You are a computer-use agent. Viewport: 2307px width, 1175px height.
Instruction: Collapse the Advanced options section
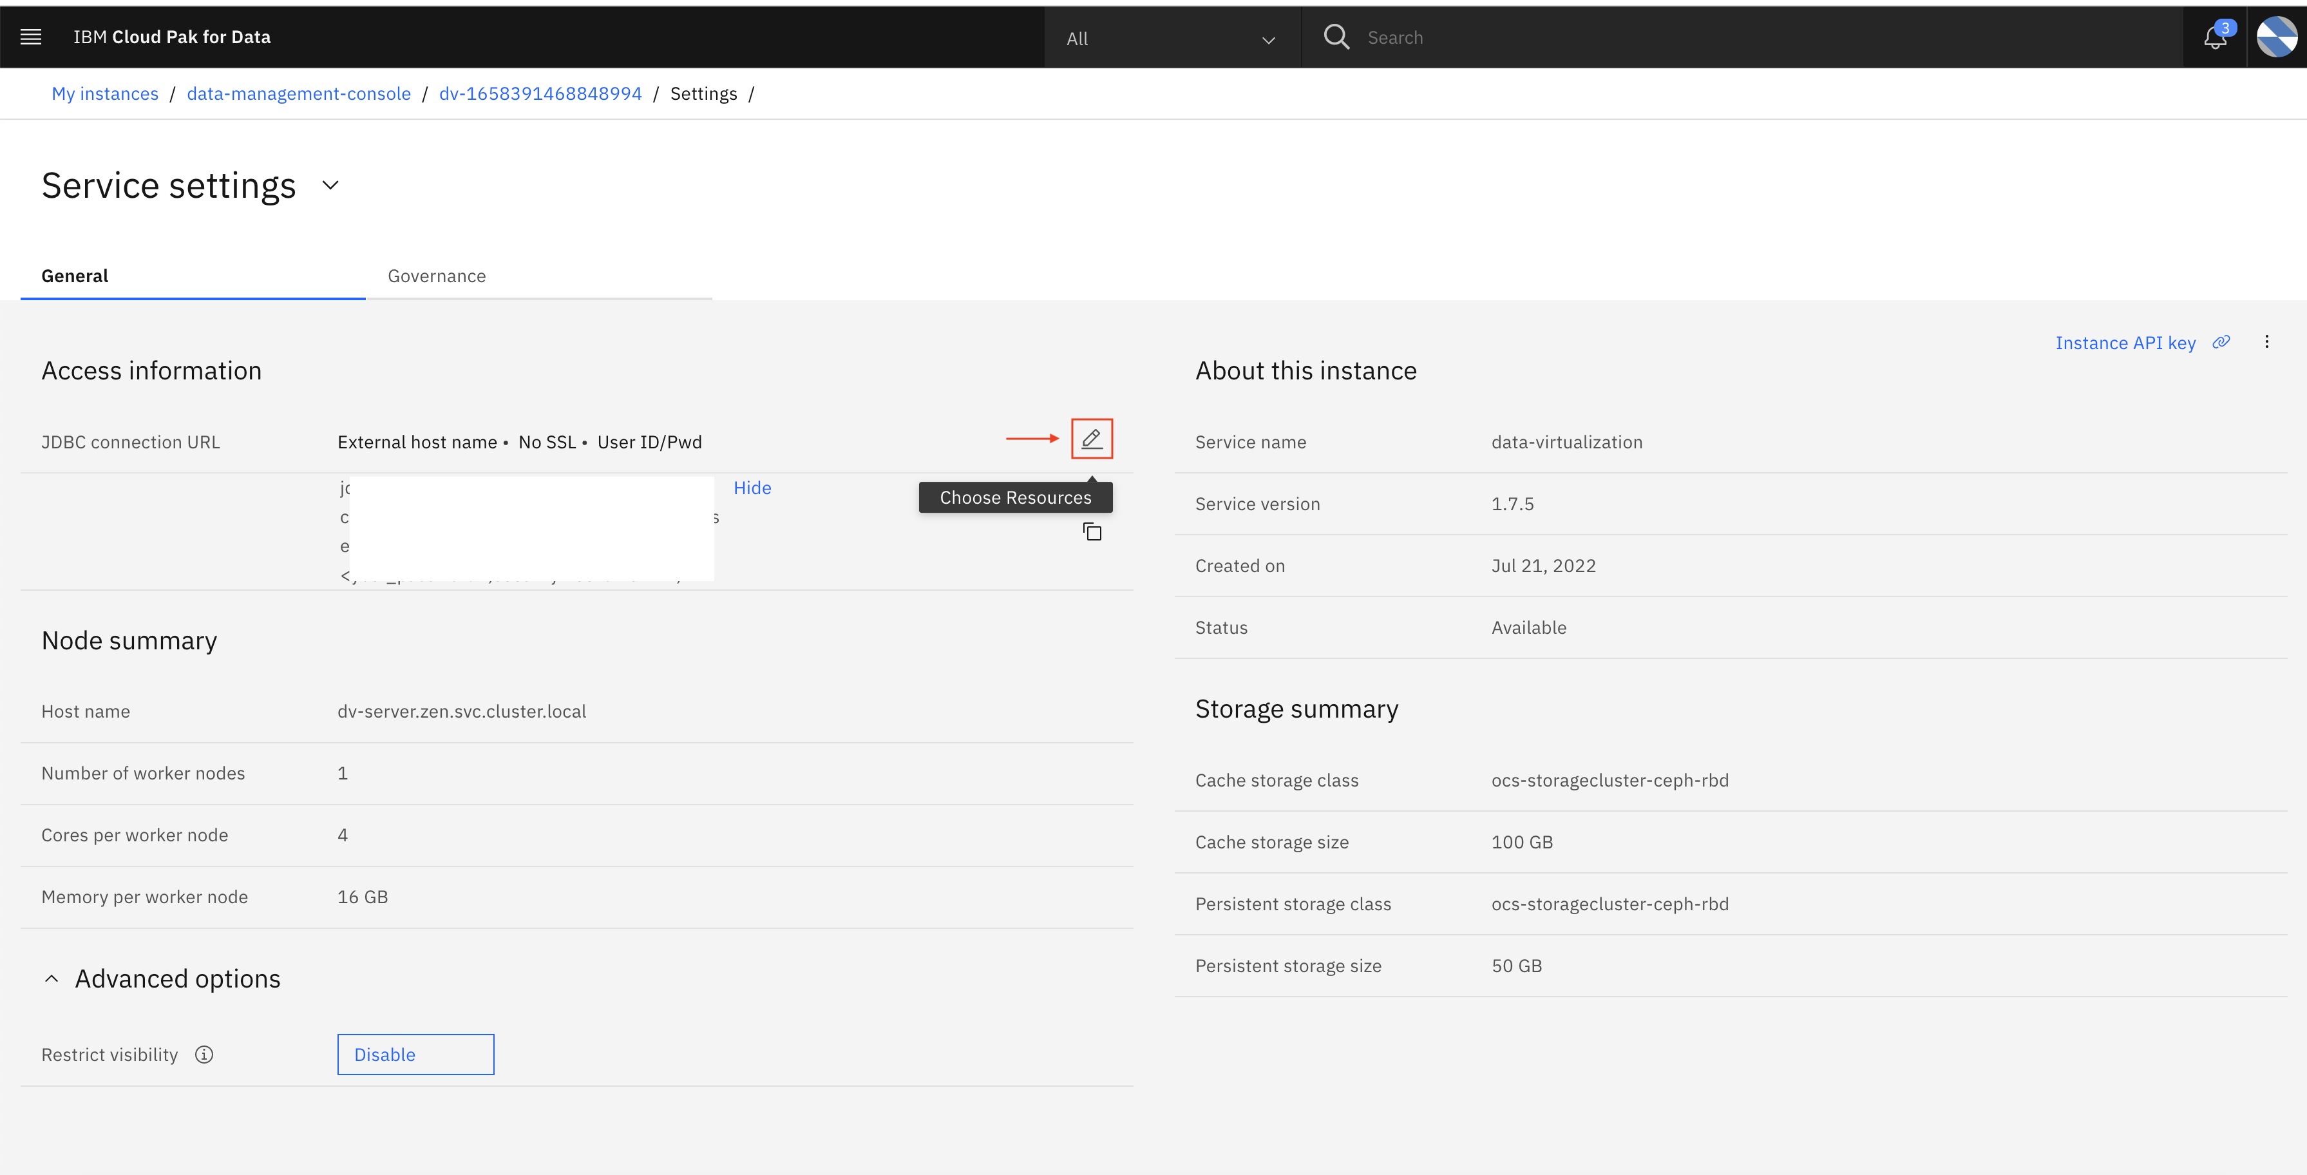[x=52, y=979]
